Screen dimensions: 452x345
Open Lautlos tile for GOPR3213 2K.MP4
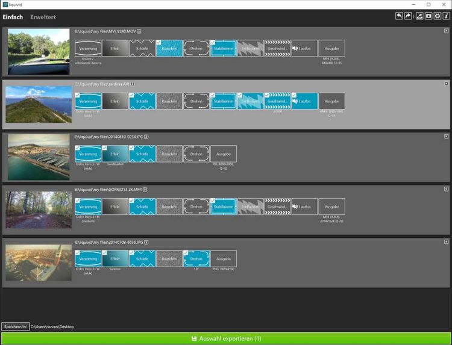click(305, 207)
